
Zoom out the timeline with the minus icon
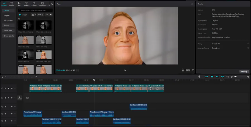(231, 77)
